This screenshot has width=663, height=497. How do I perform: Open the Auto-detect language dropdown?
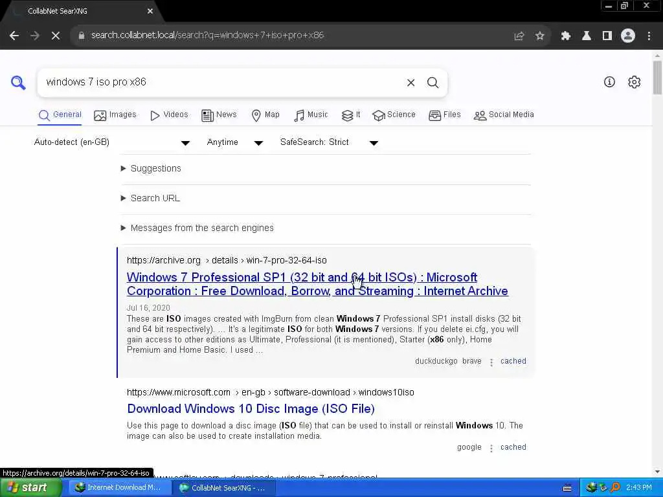click(111, 142)
